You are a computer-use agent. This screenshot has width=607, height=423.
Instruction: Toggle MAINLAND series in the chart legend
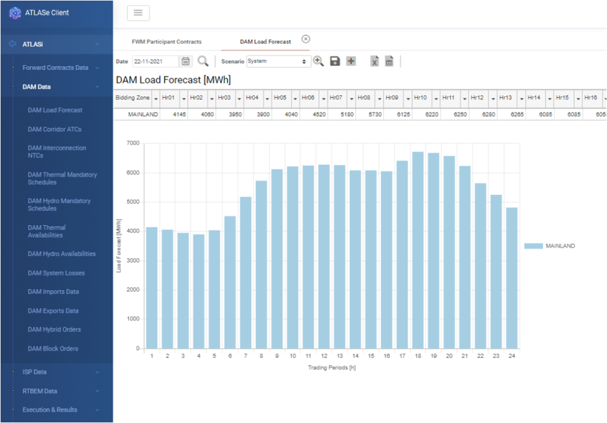(x=550, y=246)
